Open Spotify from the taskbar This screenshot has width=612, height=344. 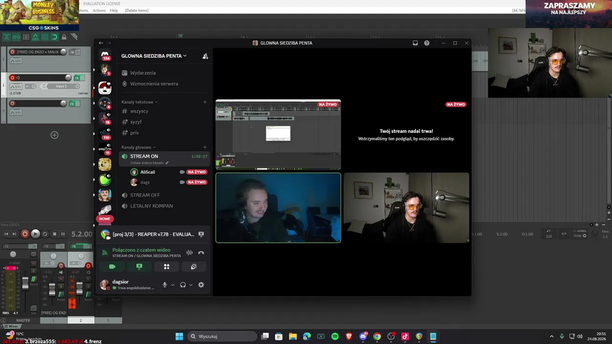click(x=335, y=336)
